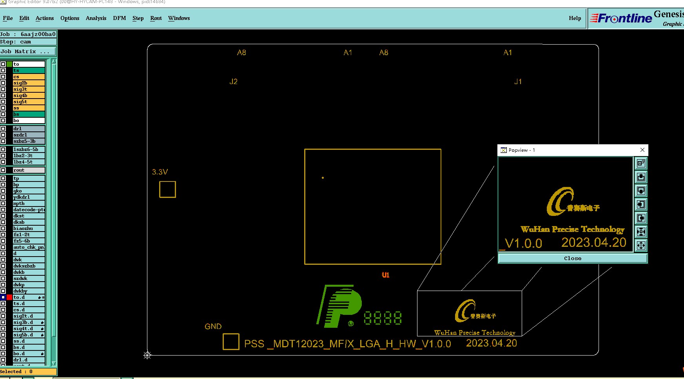Viewport: 684px width, 379px height.
Task: Open the Help menu
Action: point(575,18)
